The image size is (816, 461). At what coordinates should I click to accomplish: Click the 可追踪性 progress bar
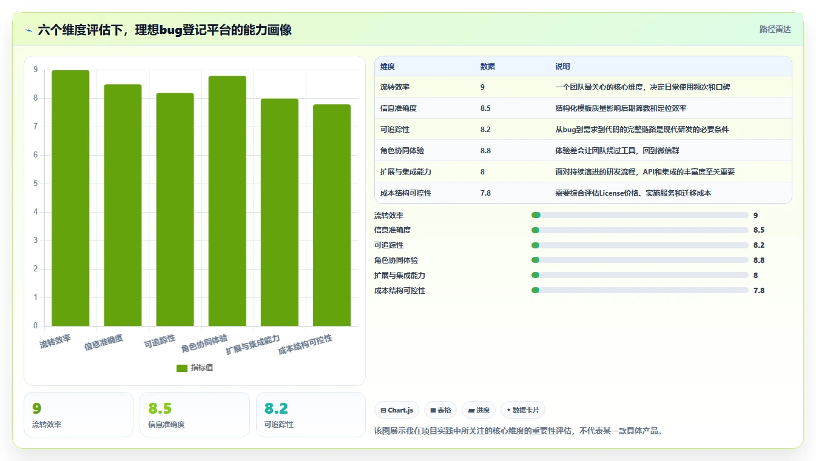point(639,245)
